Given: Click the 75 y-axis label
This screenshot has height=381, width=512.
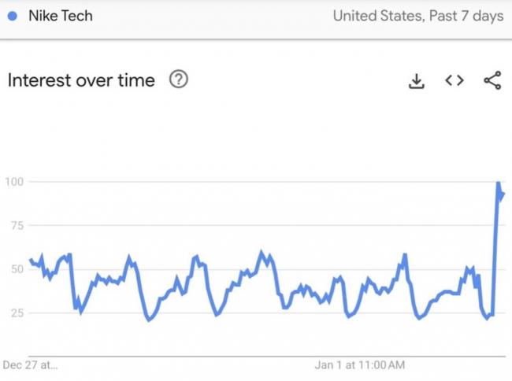Looking at the screenshot, I should click(x=17, y=226).
